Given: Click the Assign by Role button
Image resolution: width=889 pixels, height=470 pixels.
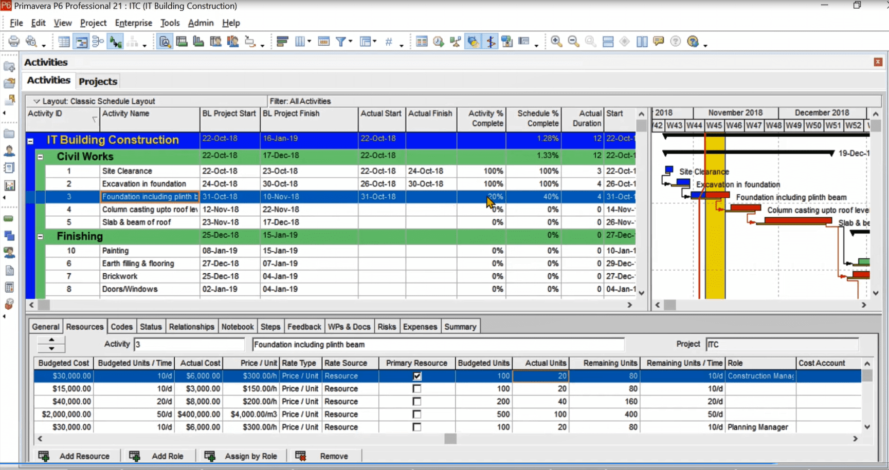Looking at the screenshot, I should point(242,456).
